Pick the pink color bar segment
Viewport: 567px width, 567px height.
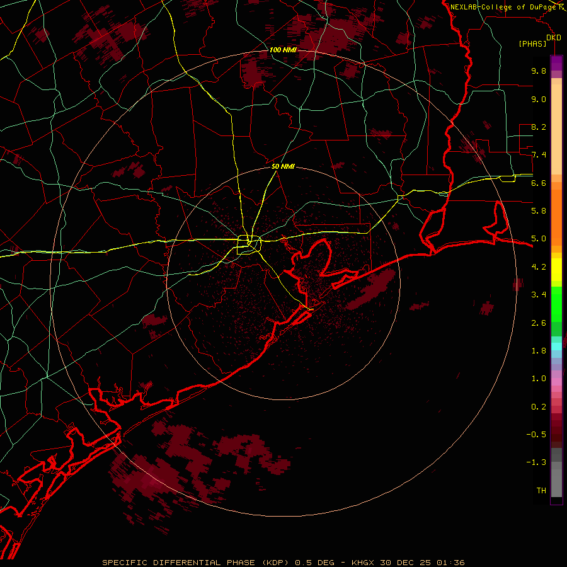pyautogui.click(x=556, y=382)
